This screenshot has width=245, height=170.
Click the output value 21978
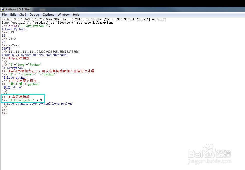click(6, 49)
